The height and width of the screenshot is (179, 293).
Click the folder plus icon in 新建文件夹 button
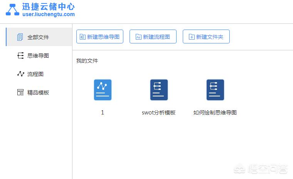tap(192, 37)
